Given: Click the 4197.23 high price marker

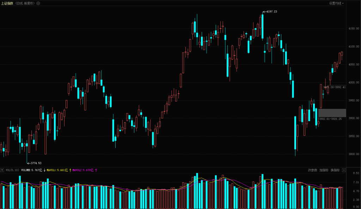Looking at the screenshot, I should point(271,12).
